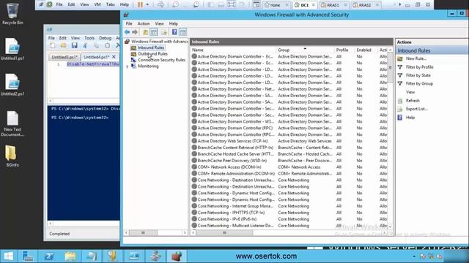Open Server Manager from the taskbar
Image resolution: width=469 pixels, height=263 pixels.
(x=28, y=256)
